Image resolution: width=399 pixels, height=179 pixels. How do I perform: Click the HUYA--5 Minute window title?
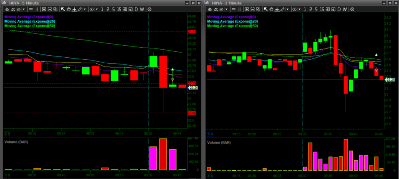(24, 2)
